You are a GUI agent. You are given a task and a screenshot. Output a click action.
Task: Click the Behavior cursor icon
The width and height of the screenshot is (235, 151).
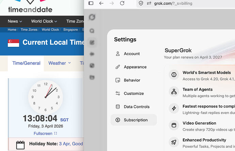point(118,80)
